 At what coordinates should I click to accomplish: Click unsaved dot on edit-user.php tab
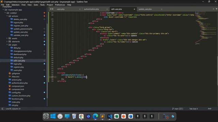tap(134, 9)
